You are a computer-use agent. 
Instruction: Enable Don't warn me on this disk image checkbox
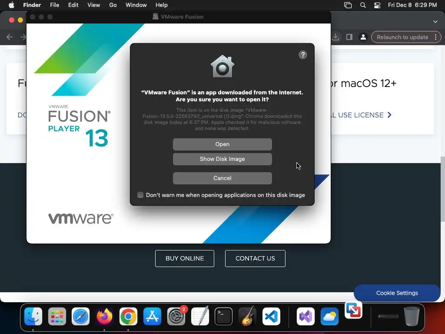pyautogui.click(x=140, y=195)
